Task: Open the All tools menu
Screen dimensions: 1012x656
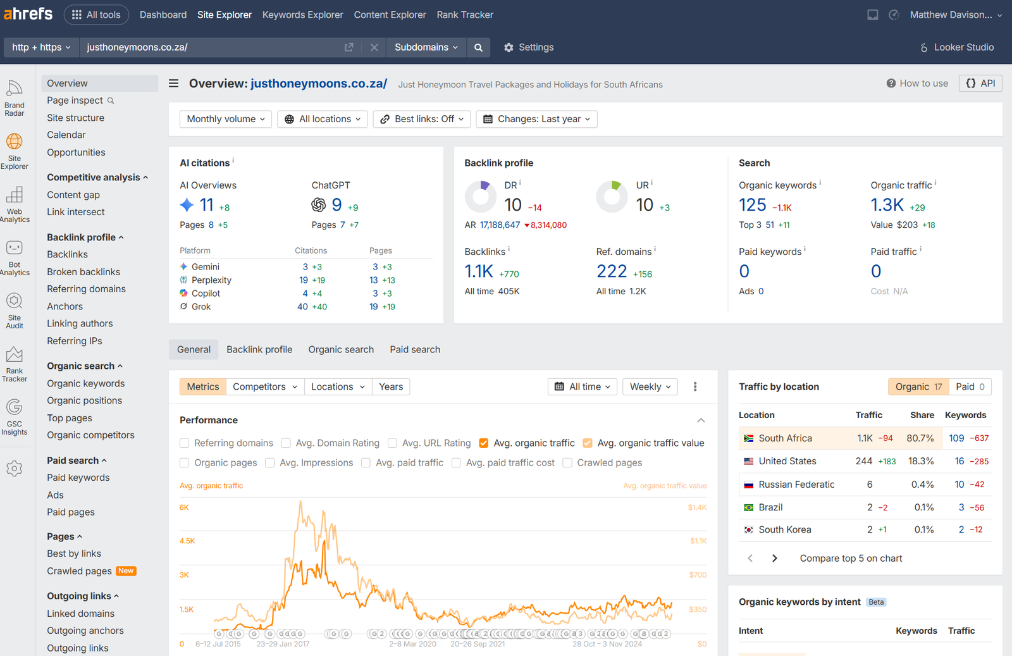Action: click(96, 15)
